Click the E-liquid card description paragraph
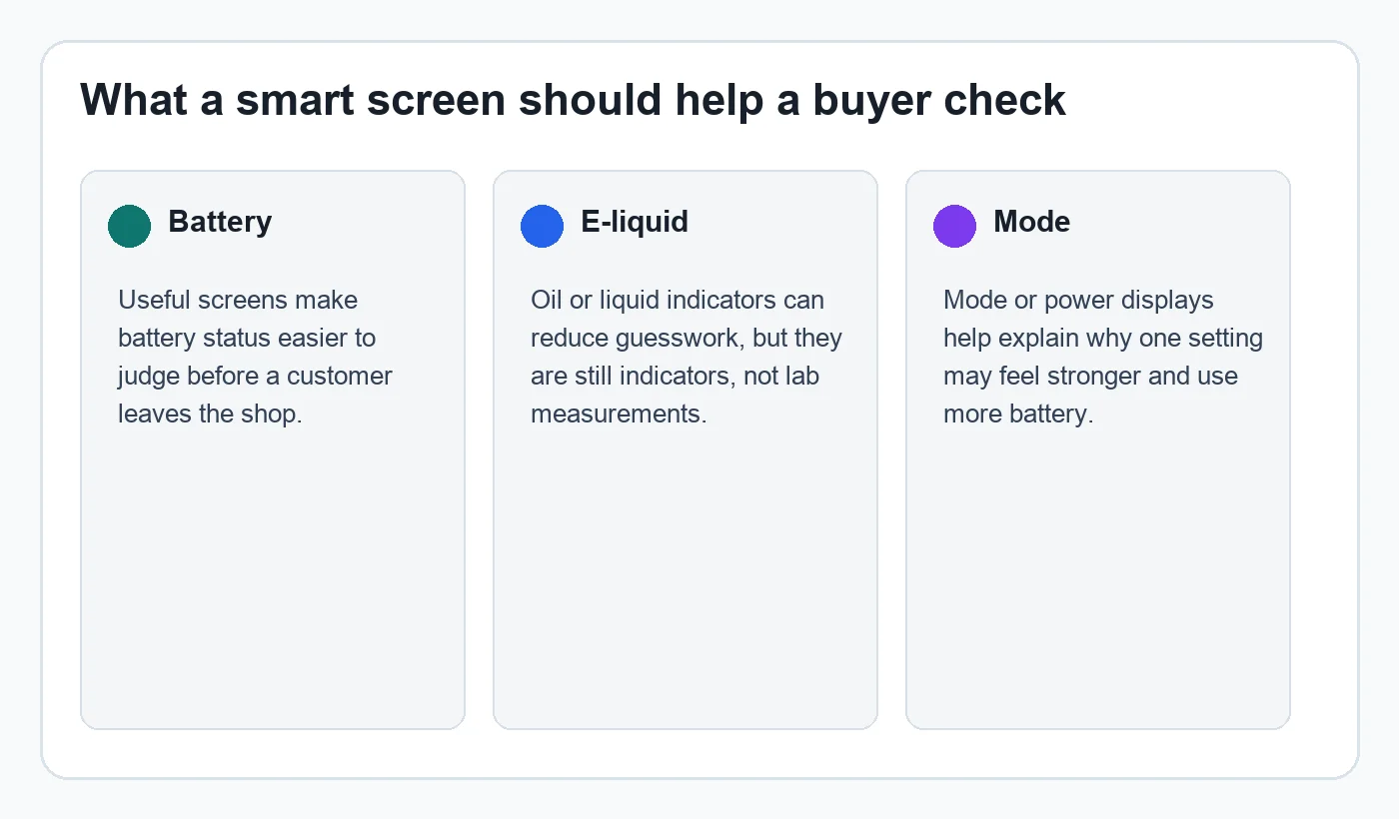The height and width of the screenshot is (819, 1399). point(687,357)
